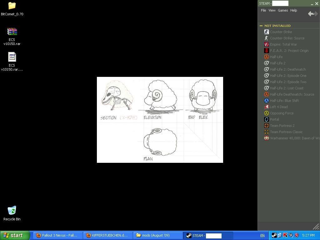Click the Left 4 Dead icon
This screenshot has width=320, height=240.
coord(267,107)
